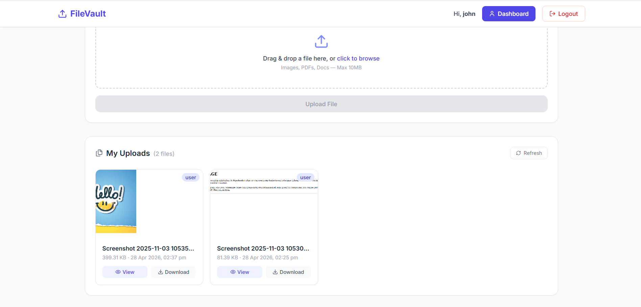The width and height of the screenshot is (641, 307).
Task: Click the My Uploads files icon
Action: click(x=99, y=153)
